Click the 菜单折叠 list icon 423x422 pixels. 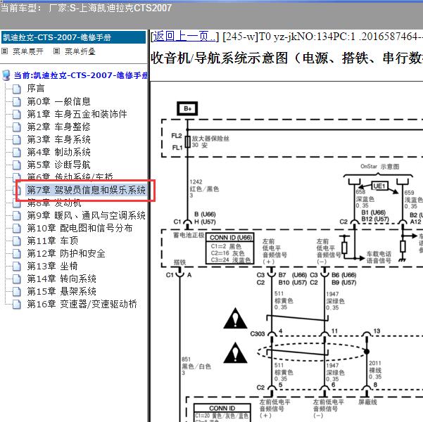56,51
